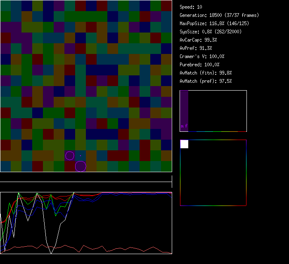Viewport: 289px width, 264px height.
Task: Click the AvMatch (pref) value
Action: pyautogui.click(x=206, y=81)
